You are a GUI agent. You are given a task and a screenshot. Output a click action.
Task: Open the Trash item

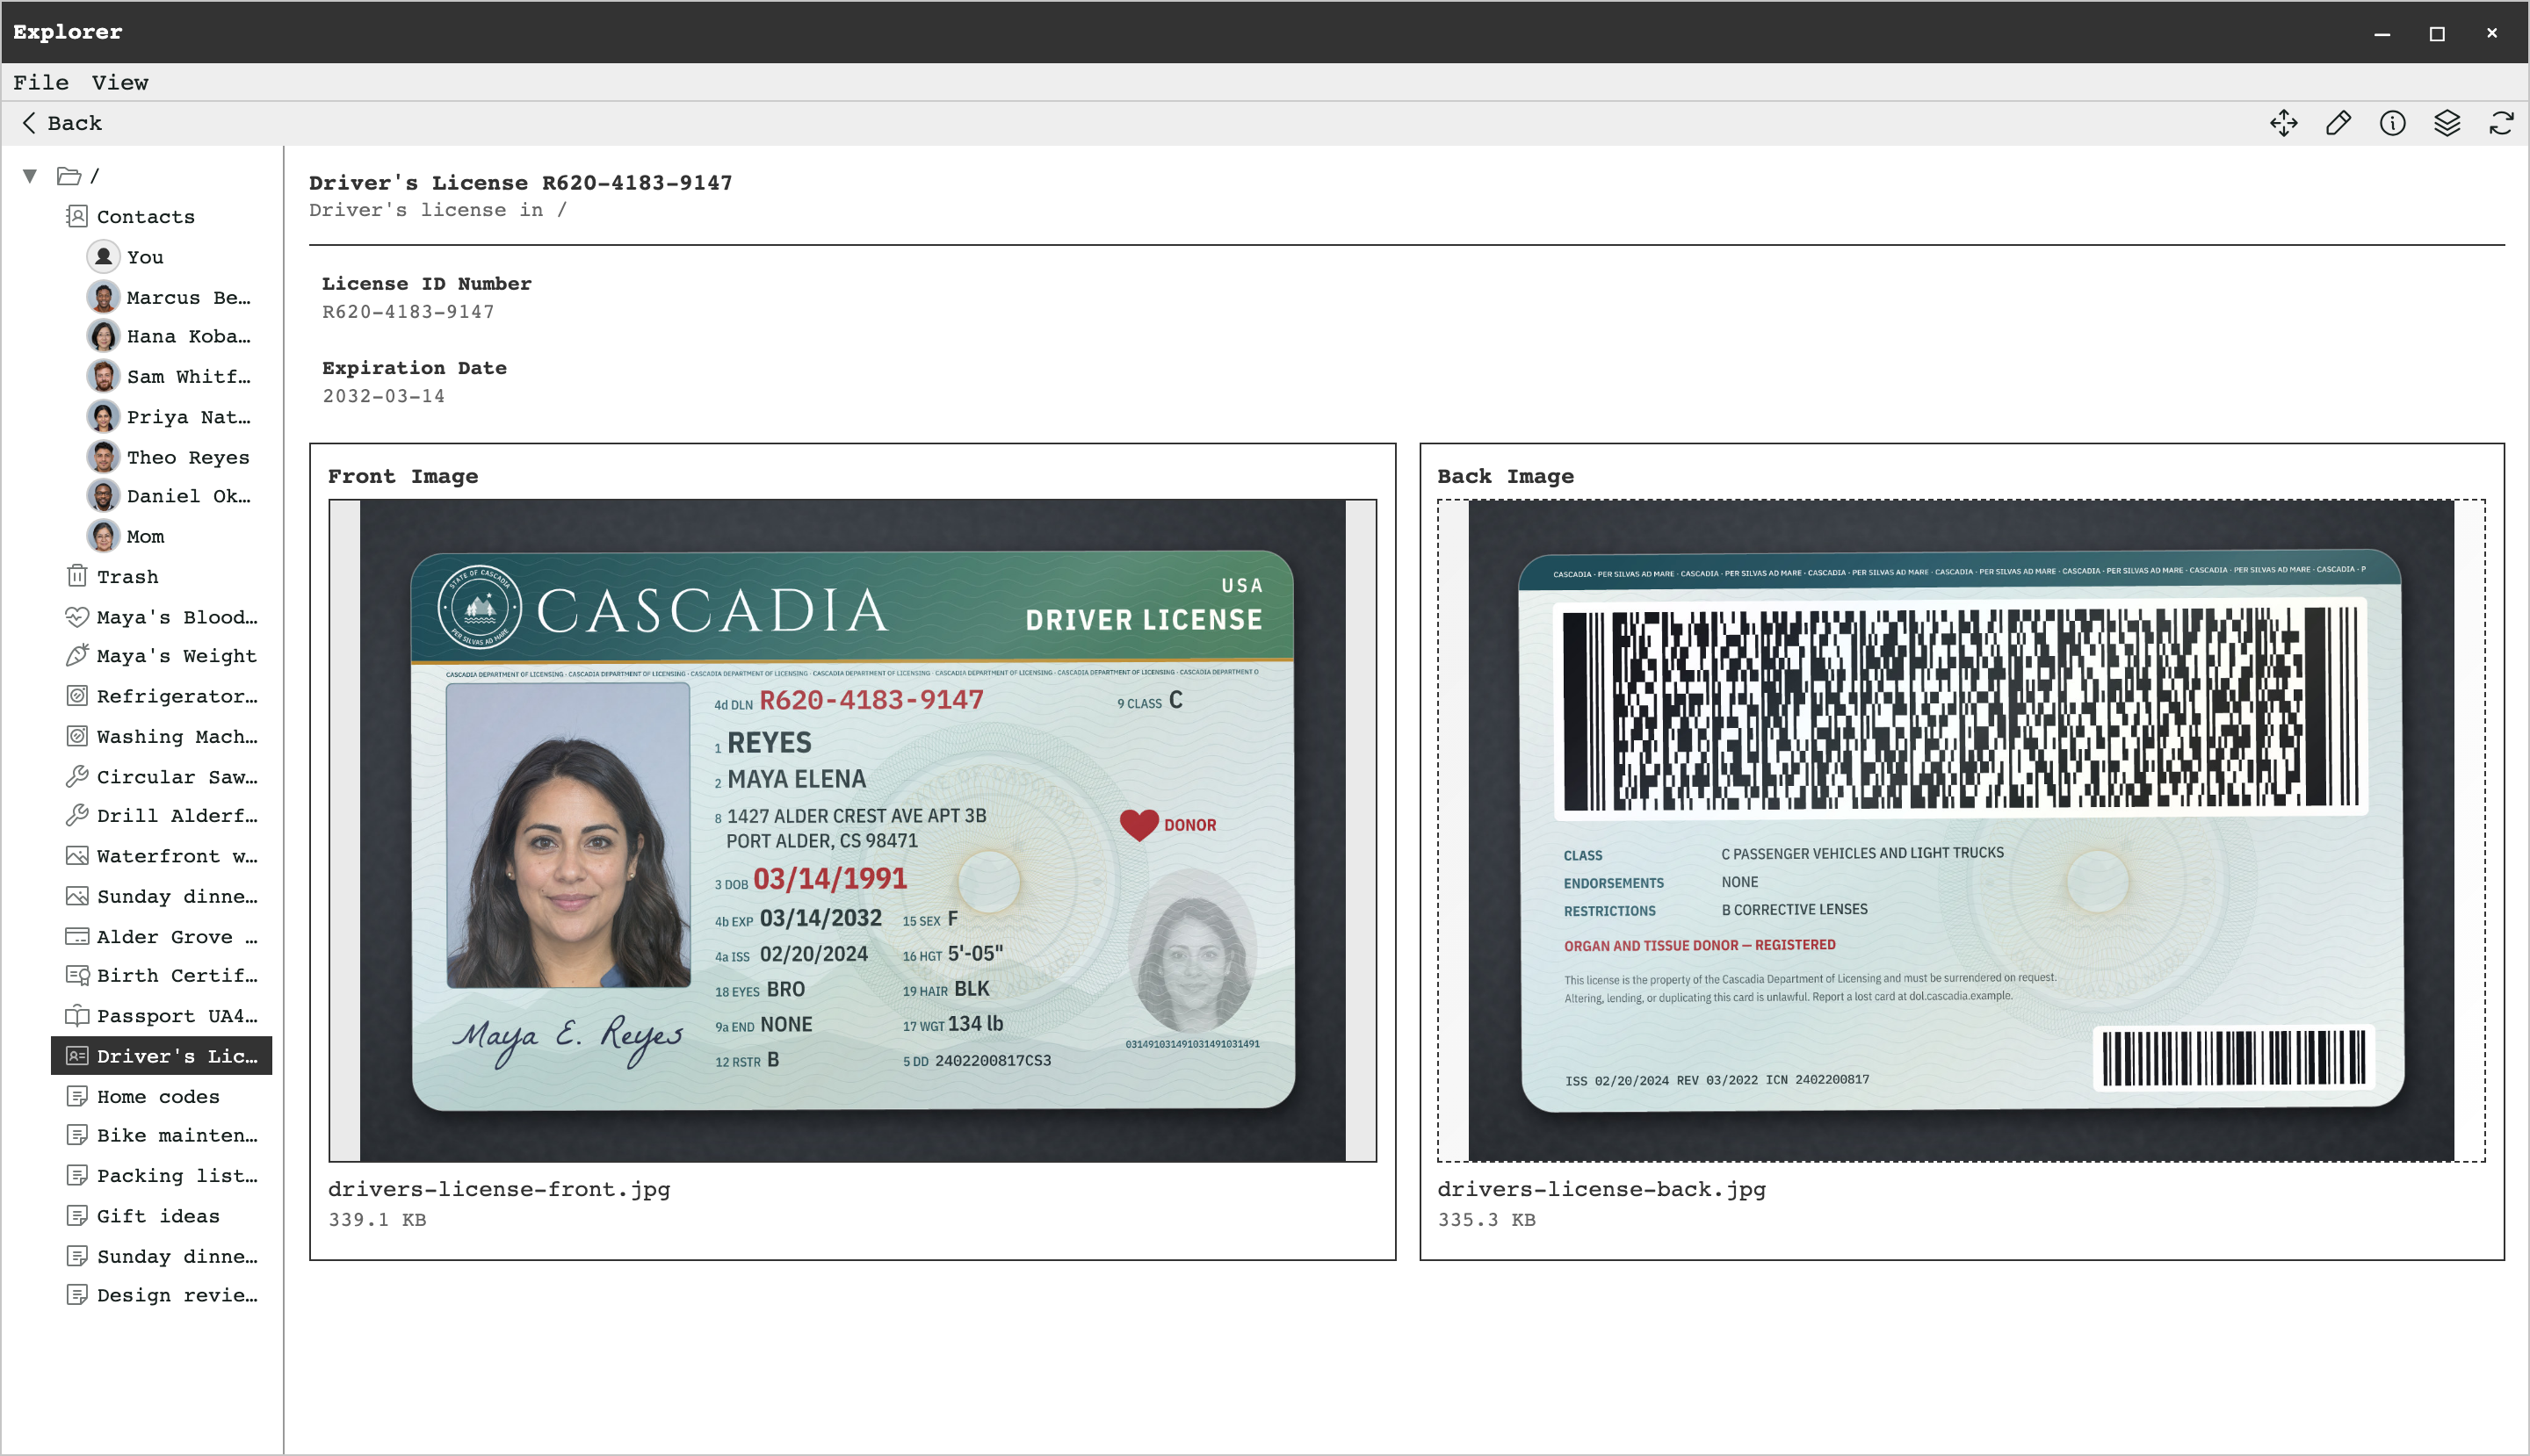161,576
